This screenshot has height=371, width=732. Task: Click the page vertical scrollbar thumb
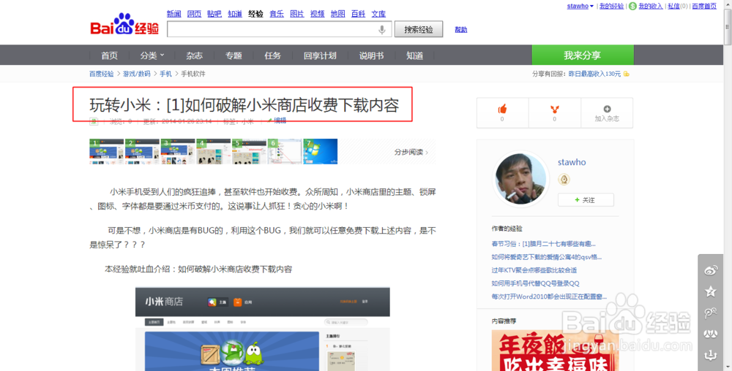coord(728,26)
